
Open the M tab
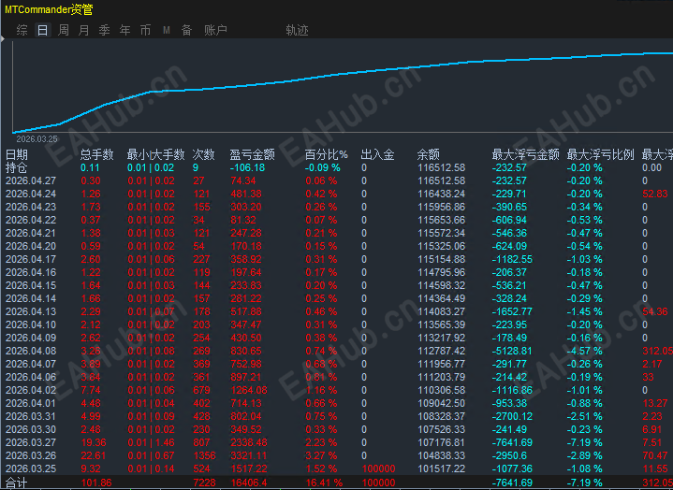click(166, 30)
